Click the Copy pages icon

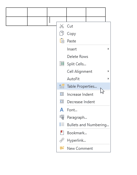tap(62, 33)
